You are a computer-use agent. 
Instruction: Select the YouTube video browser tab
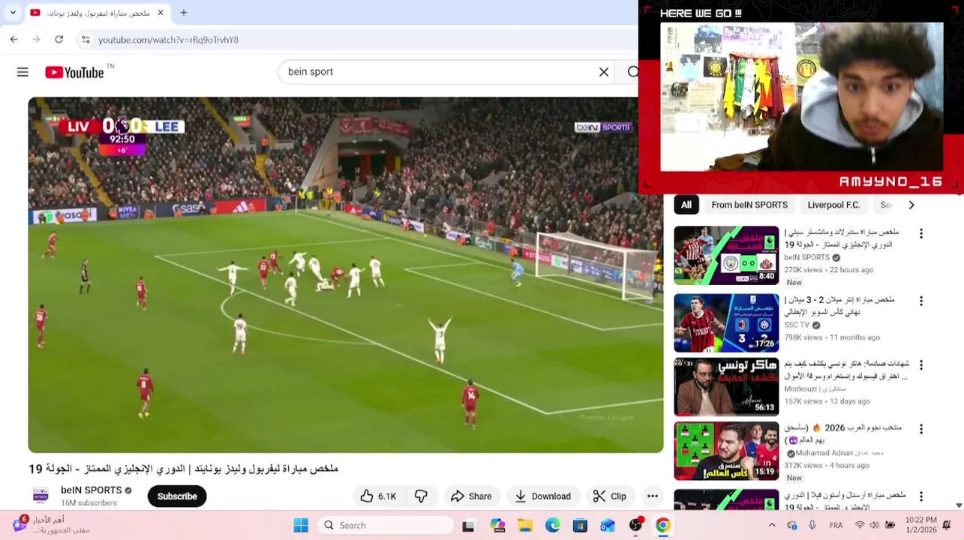[96, 13]
